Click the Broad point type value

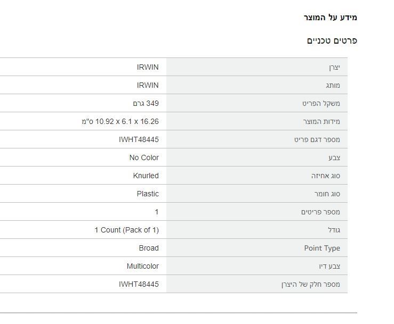tap(149, 248)
